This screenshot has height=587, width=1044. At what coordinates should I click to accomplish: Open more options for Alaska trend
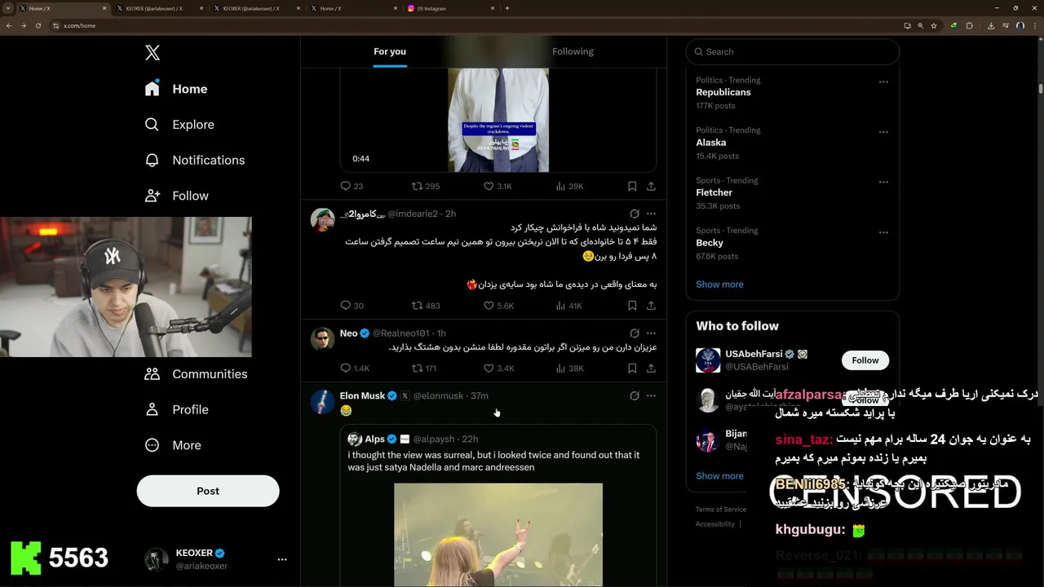point(883,131)
